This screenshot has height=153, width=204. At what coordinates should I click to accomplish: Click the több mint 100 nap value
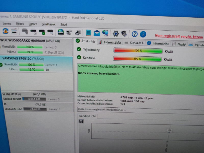(132, 101)
